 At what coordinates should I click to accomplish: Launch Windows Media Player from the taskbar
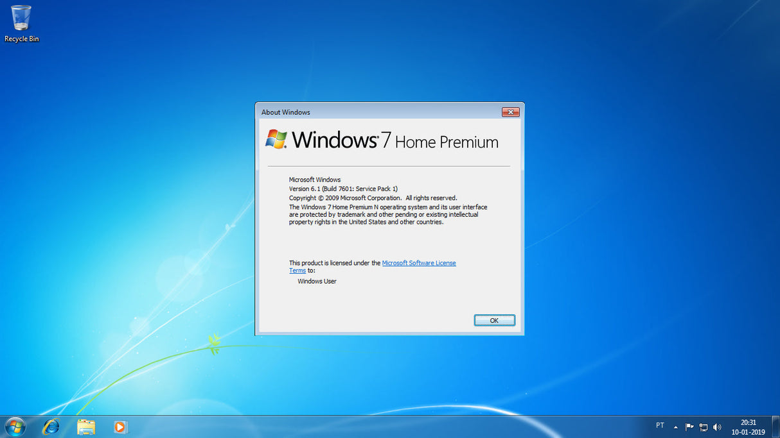121,426
